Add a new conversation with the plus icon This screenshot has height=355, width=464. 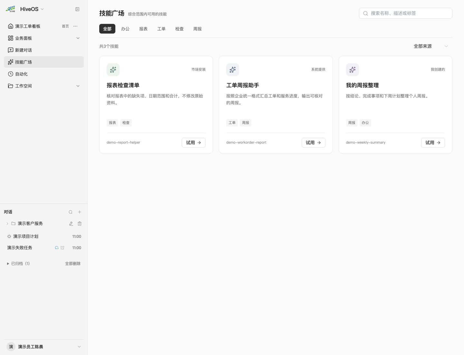pyautogui.click(x=80, y=212)
